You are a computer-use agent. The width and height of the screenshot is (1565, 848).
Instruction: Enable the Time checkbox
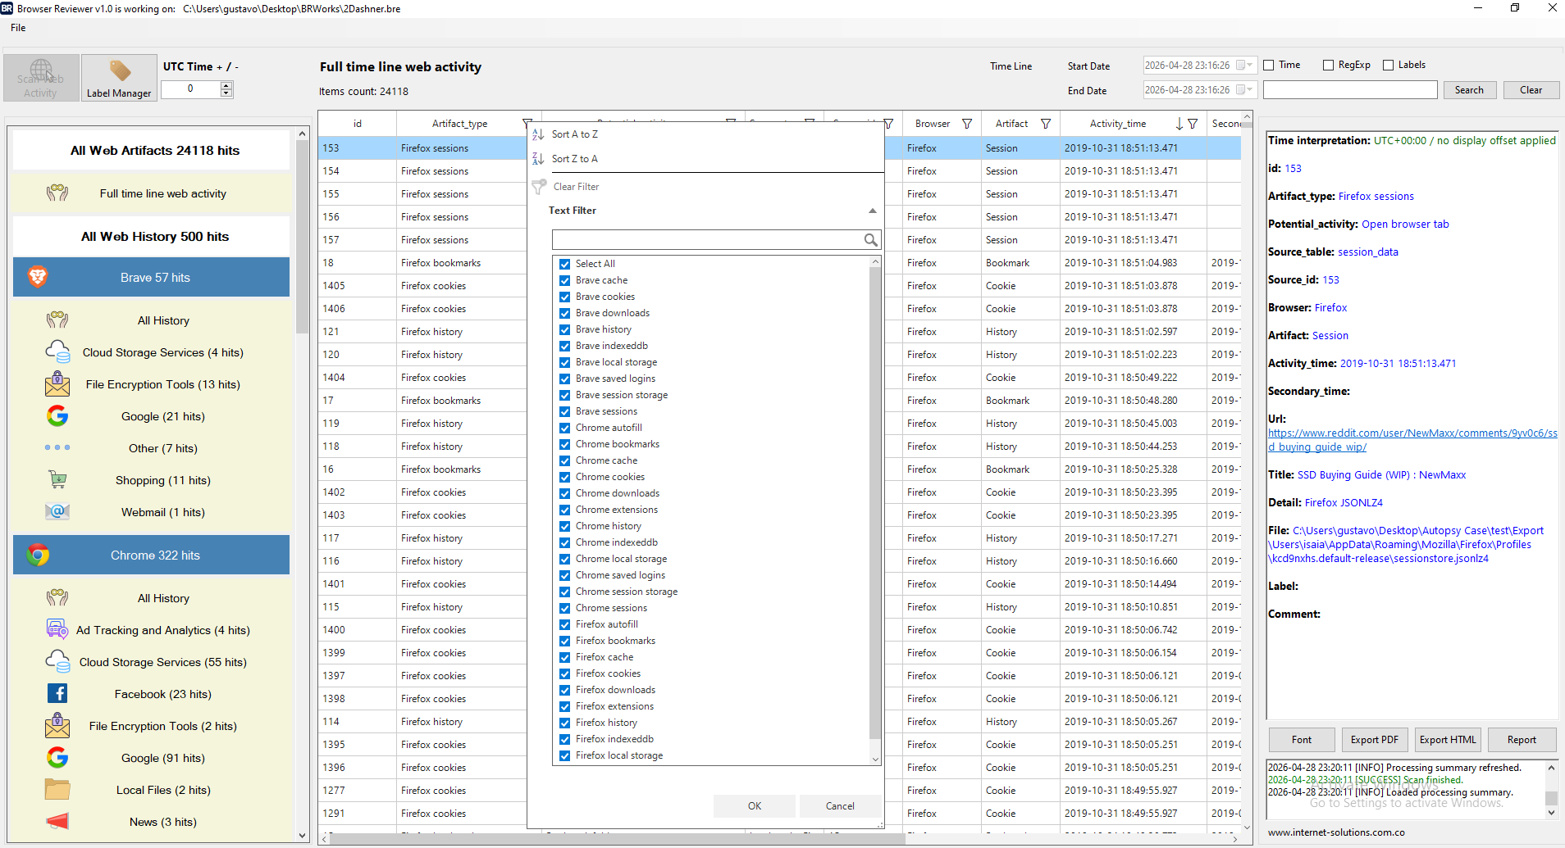[1269, 66]
